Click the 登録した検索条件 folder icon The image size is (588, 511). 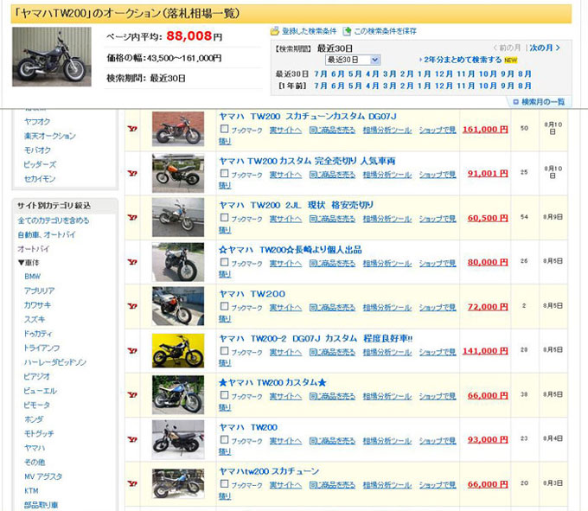275,31
